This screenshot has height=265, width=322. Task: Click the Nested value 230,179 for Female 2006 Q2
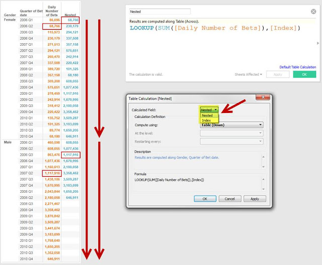[x=72, y=26]
